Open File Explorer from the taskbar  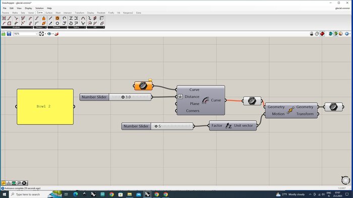[130, 194]
